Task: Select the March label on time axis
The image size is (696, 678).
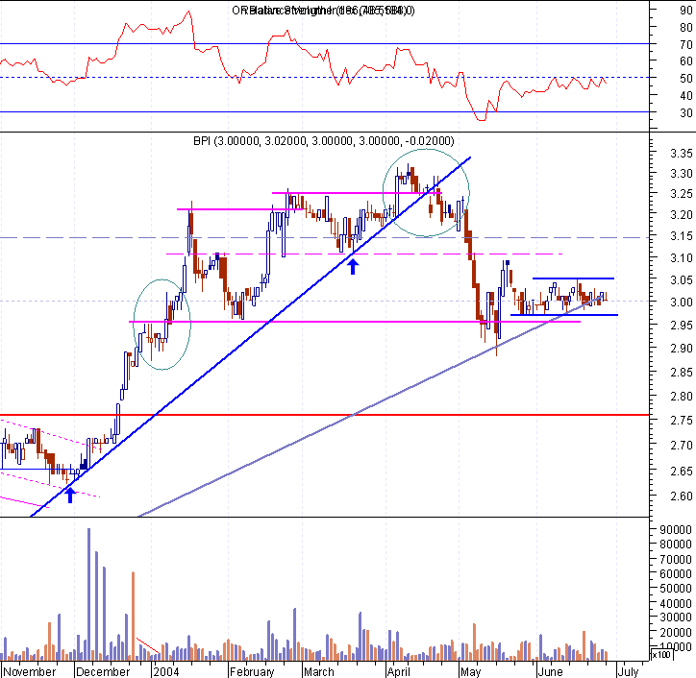Action: [319, 671]
